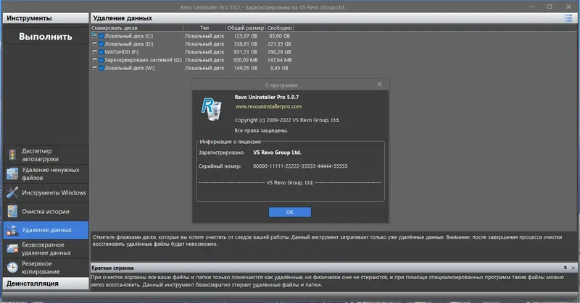Click serial number 00000-11111-22222-33333-44444-55555
This screenshot has width=580, height=303.
click(x=300, y=166)
